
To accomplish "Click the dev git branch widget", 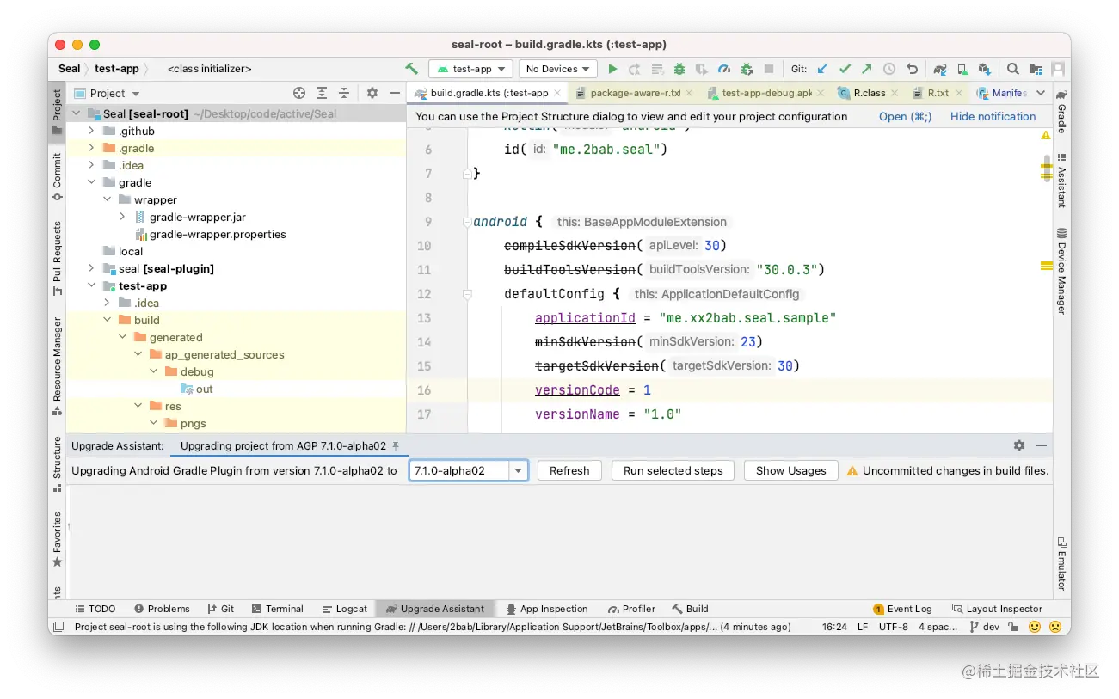I will click(x=984, y=627).
